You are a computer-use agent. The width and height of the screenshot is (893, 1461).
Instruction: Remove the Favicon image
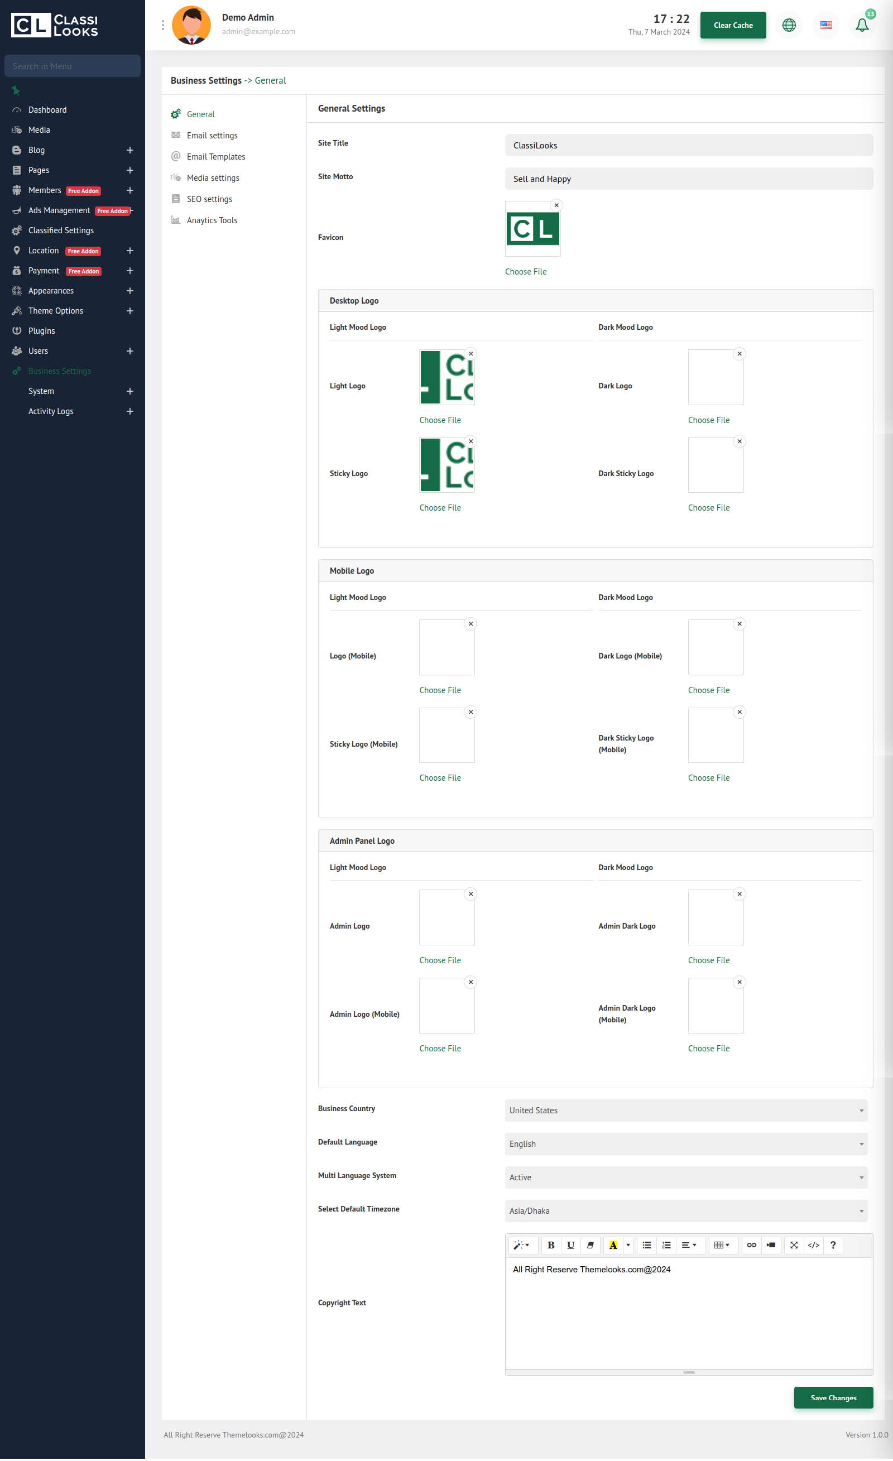(556, 205)
